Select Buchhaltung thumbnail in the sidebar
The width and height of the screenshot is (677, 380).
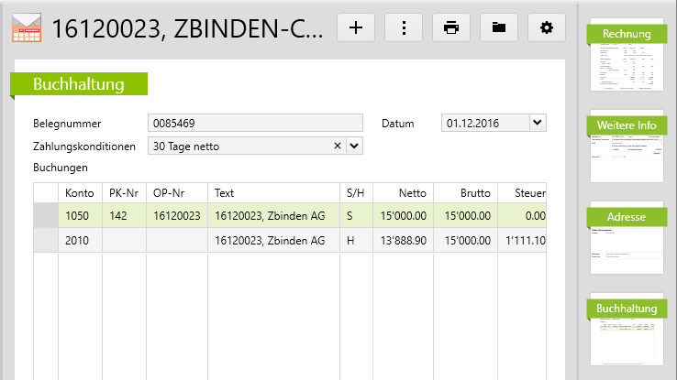click(x=627, y=329)
